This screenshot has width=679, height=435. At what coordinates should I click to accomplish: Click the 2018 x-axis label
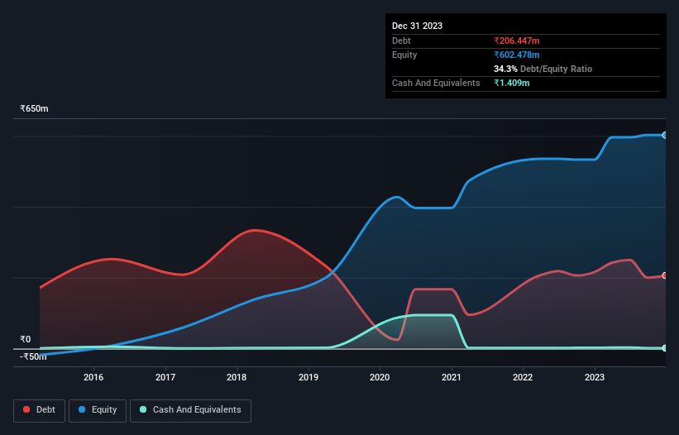(x=237, y=377)
